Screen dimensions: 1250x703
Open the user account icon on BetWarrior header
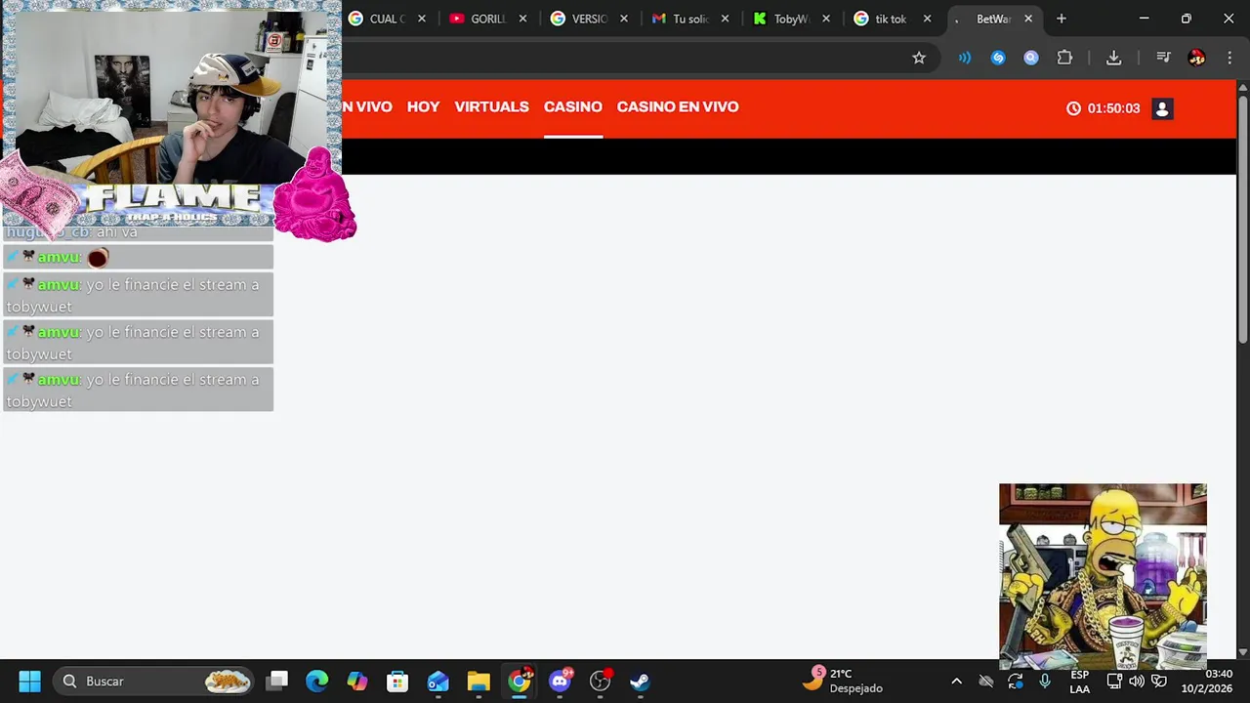tap(1162, 108)
